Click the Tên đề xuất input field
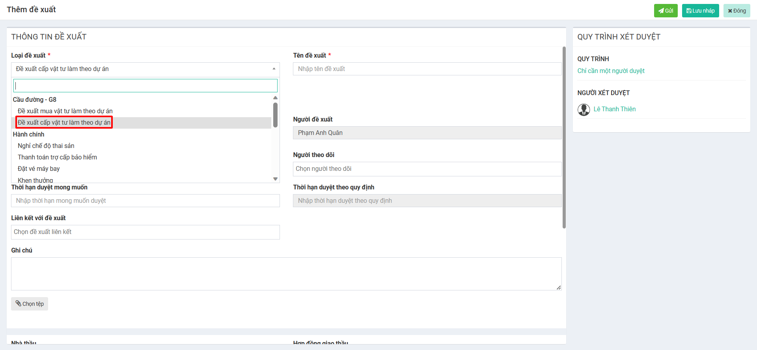 (427, 69)
